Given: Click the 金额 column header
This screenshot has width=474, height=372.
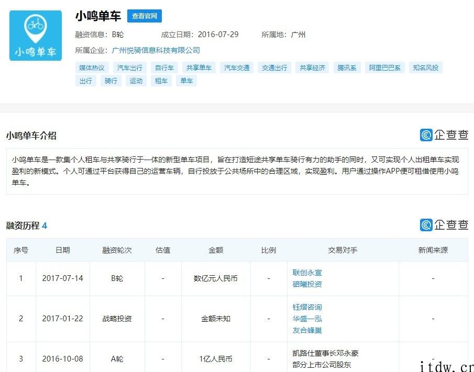Looking at the screenshot, I should tap(216, 250).
